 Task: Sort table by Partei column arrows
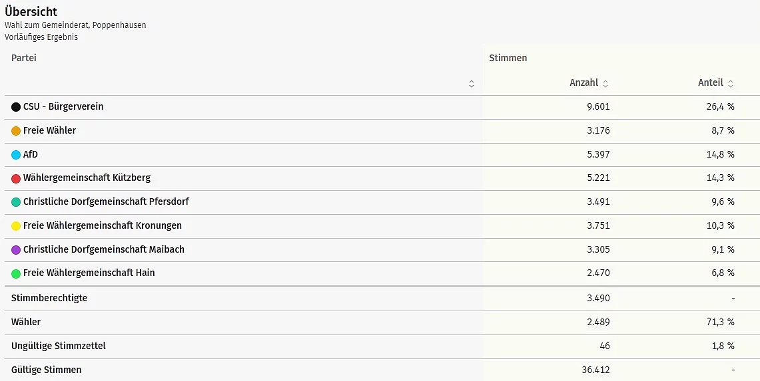pyautogui.click(x=472, y=84)
